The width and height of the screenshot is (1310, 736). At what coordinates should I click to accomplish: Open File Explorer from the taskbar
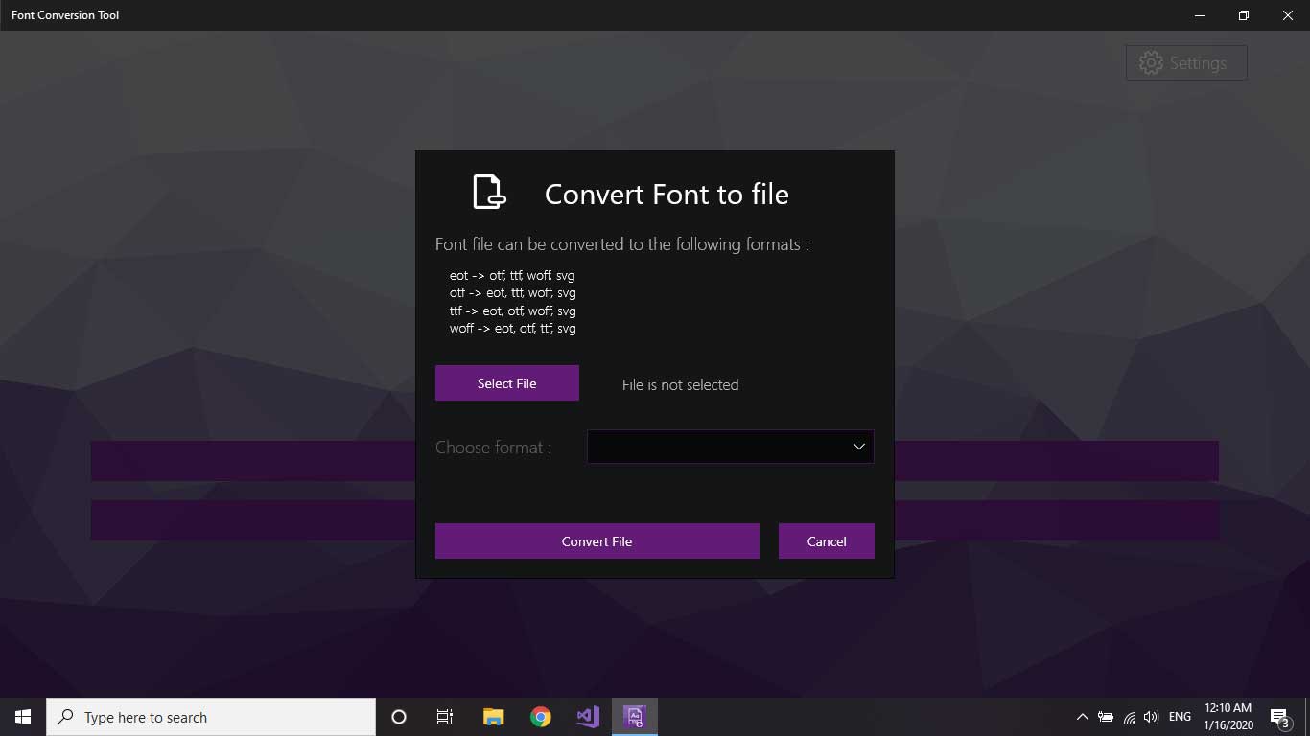tap(493, 717)
